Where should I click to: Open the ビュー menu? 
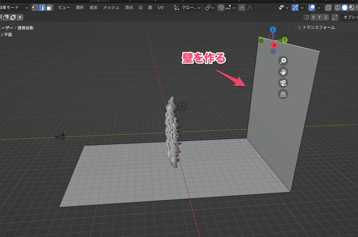pos(64,7)
